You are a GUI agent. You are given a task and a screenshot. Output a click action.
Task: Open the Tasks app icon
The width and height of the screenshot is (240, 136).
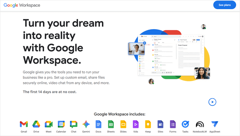point(185,124)
